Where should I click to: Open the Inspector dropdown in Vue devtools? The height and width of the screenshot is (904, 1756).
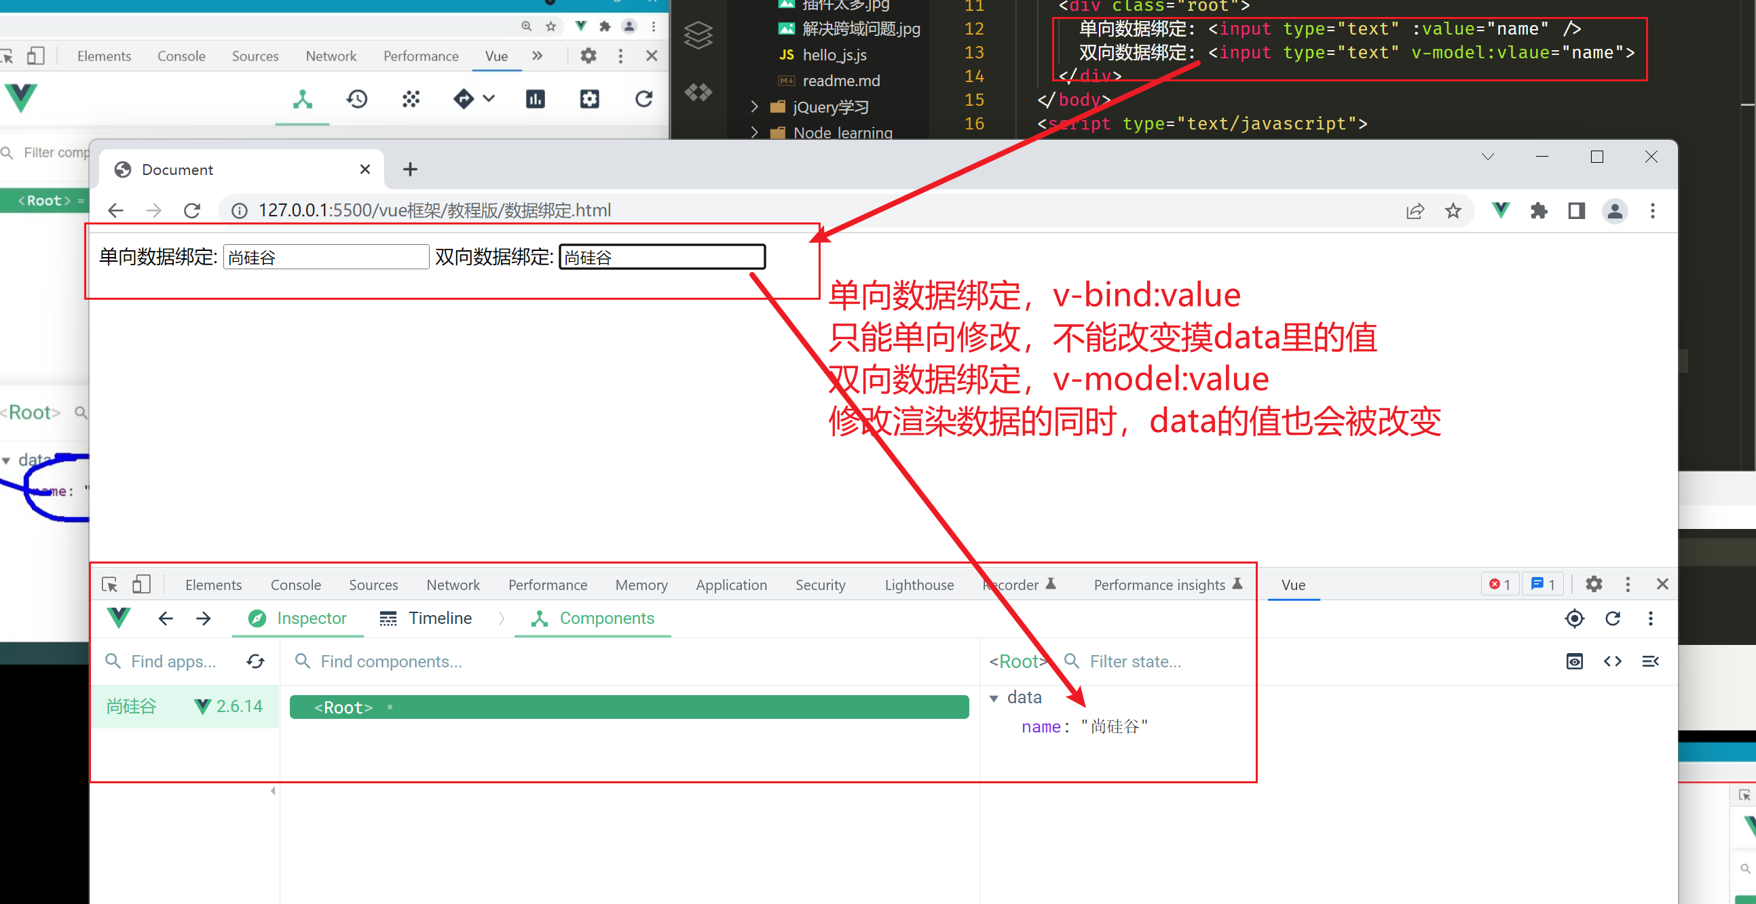click(298, 618)
